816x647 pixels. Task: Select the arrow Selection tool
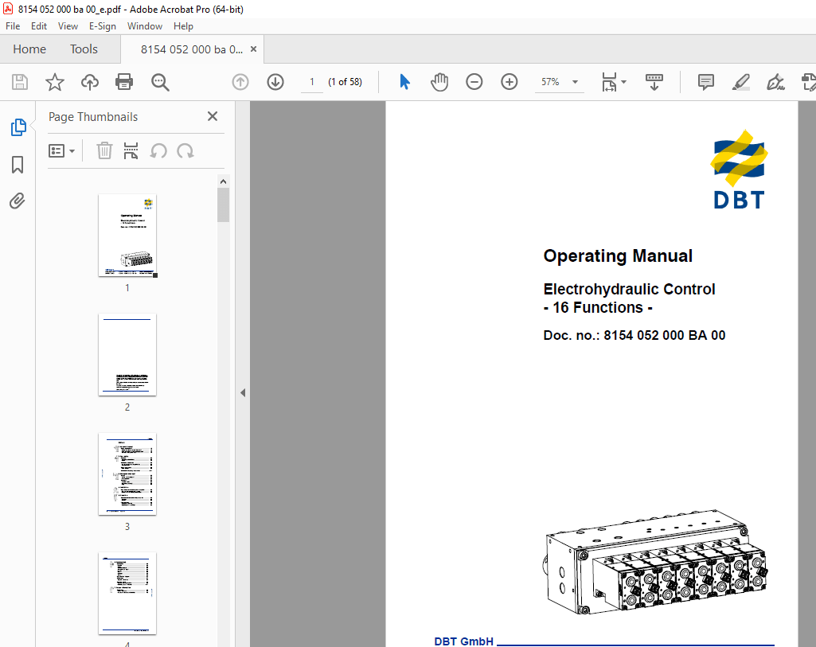pos(404,82)
